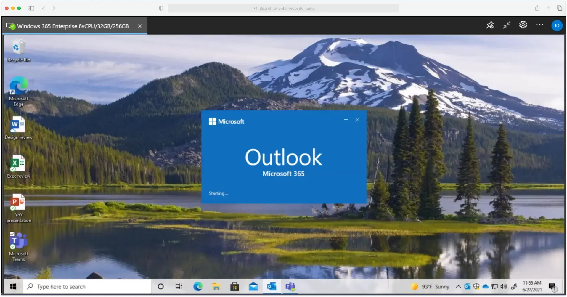The width and height of the screenshot is (567, 297).
Task: Open the notification center showing one alert
Action: pyautogui.click(x=552, y=286)
